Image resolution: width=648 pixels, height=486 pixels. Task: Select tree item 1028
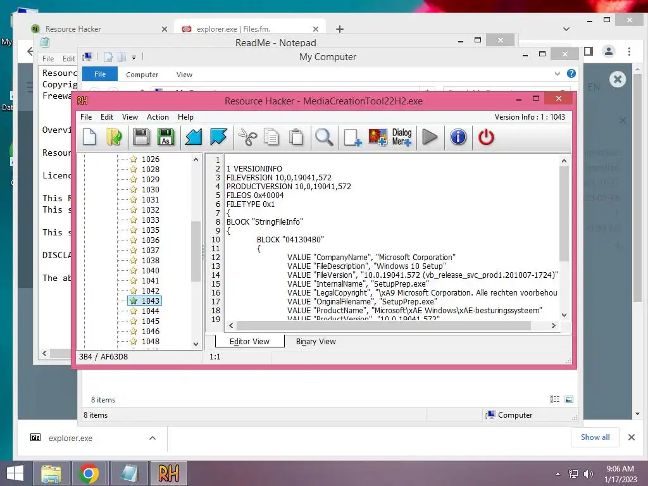pos(151,170)
